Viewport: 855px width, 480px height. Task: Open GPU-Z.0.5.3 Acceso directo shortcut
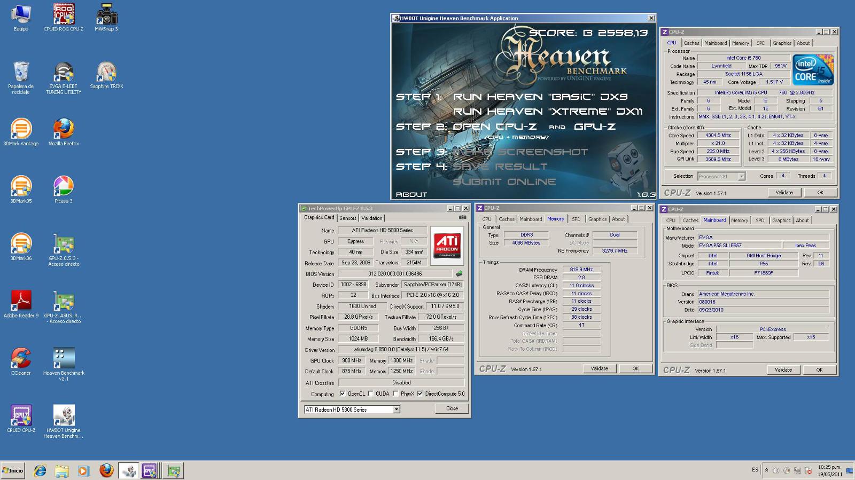[64, 250]
